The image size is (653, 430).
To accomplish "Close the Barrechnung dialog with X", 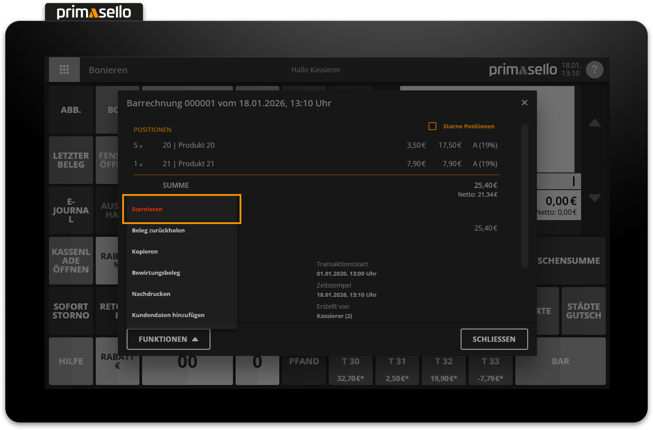I will (x=524, y=103).
